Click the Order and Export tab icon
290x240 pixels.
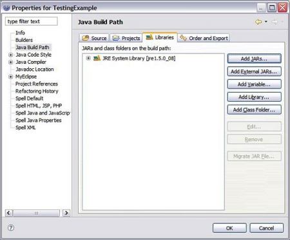(183, 38)
